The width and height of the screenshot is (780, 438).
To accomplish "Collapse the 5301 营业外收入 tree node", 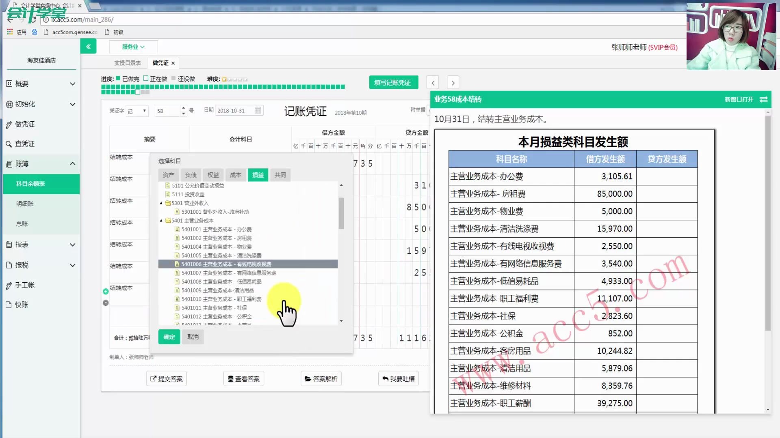I will (x=161, y=203).
